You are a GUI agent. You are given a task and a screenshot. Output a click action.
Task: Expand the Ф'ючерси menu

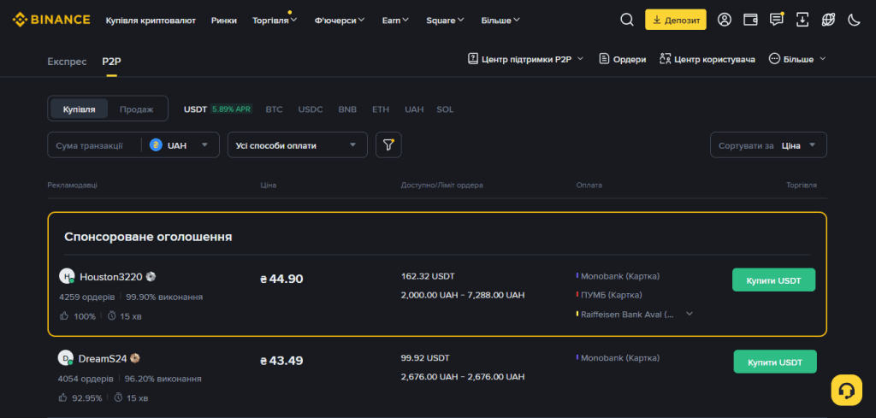coord(339,21)
